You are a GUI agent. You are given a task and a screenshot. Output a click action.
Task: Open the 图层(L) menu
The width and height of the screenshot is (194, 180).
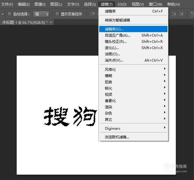(56, 4)
